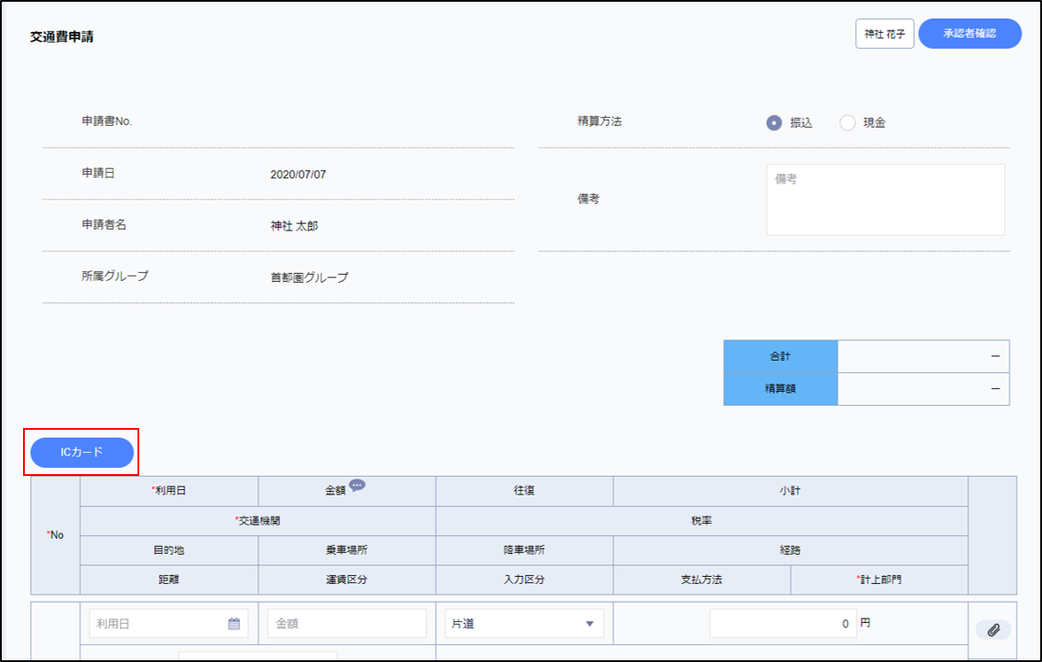
Task: Click the paperclip attachment icon
Action: 993,629
